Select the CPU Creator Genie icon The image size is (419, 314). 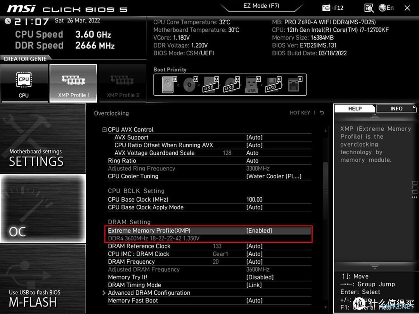(24, 84)
